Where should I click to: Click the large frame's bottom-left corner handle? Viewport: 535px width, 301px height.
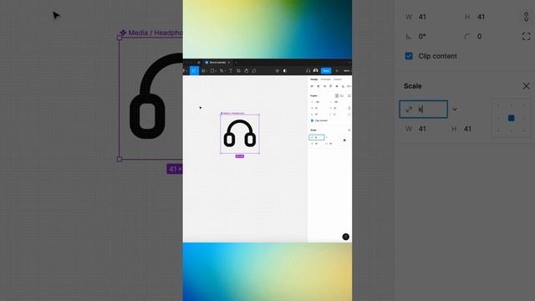[120, 159]
